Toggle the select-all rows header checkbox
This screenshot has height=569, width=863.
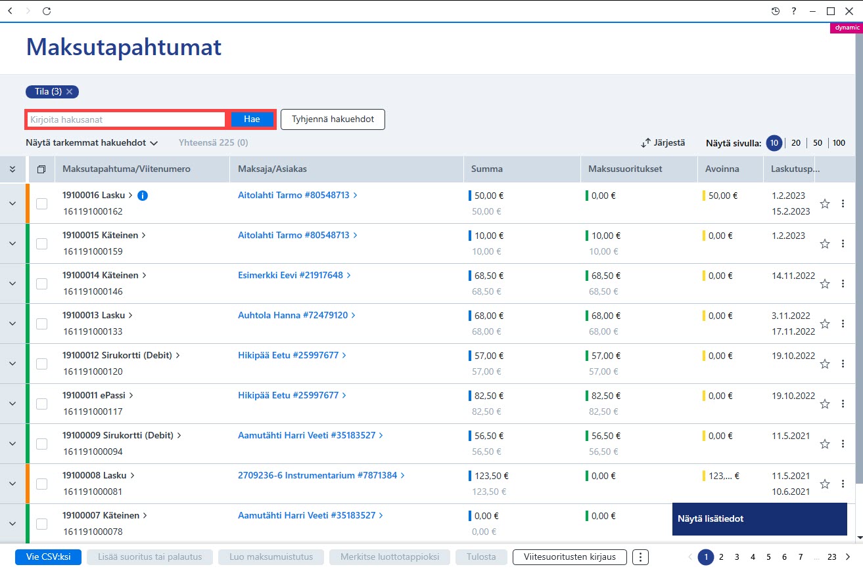tap(41, 169)
